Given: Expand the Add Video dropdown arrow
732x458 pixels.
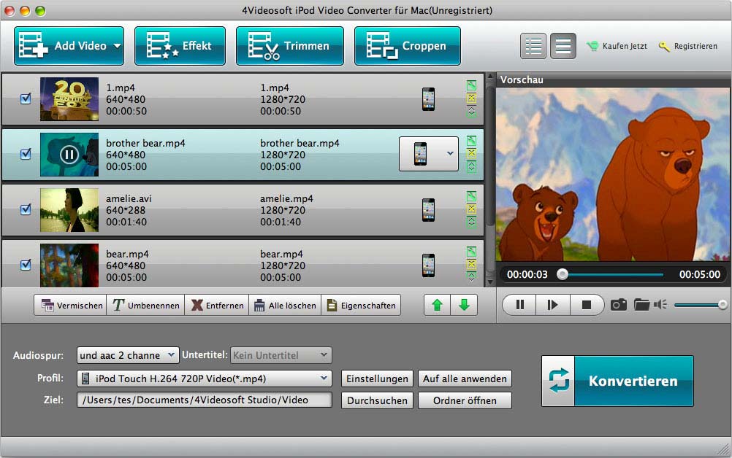Looking at the screenshot, I should pyautogui.click(x=116, y=46).
